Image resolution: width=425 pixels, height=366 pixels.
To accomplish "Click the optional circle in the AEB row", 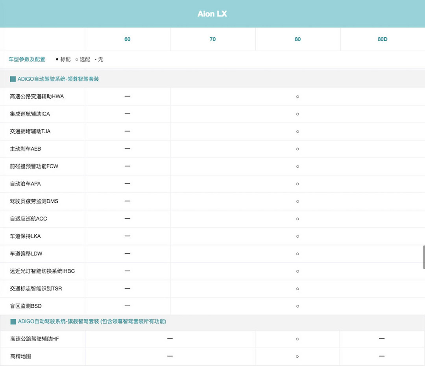I will 297,149.
